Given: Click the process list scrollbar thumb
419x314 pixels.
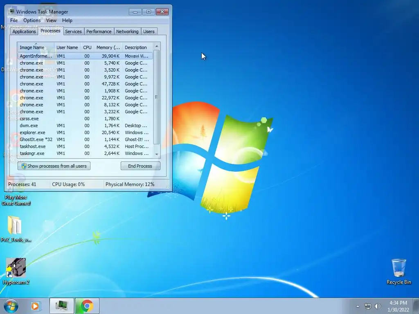Looking at the screenshot, I should pyautogui.click(x=157, y=97).
